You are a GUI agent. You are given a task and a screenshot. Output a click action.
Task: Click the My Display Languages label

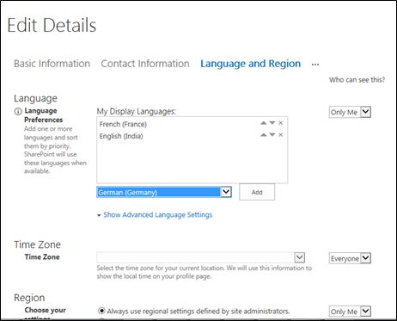pos(137,111)
